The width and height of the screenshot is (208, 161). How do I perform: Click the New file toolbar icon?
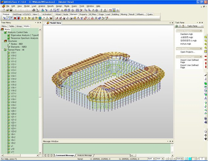(3, 10)
